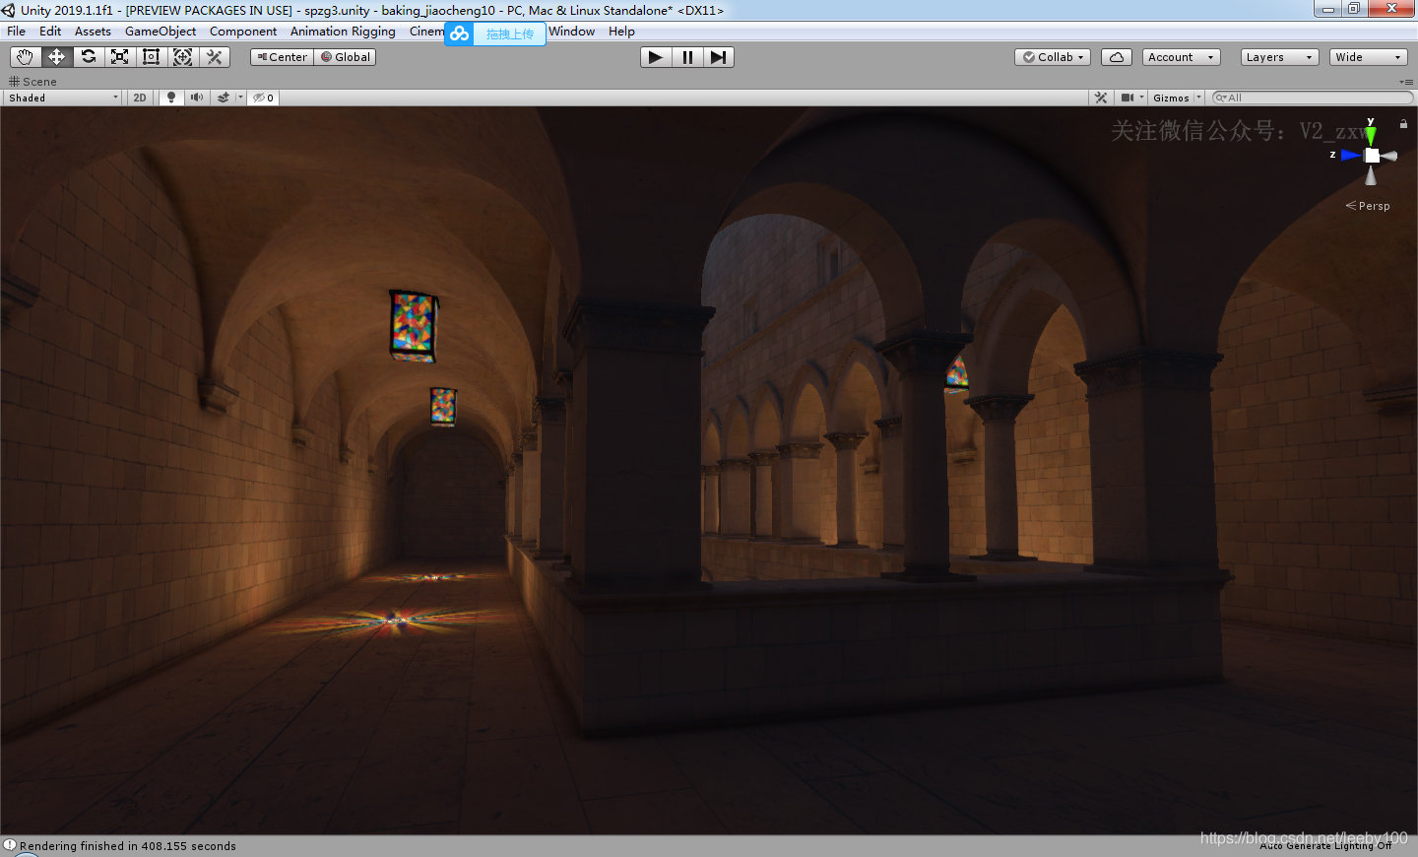Click the scene camera settings icon

[1127, 98]
